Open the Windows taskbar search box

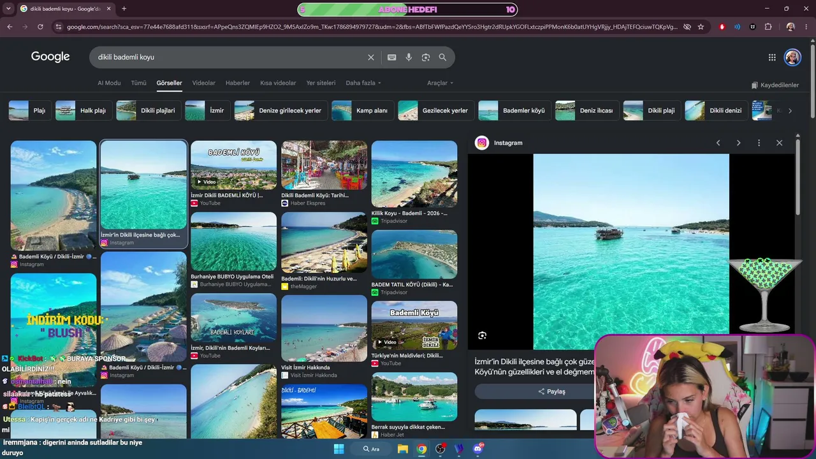point(371,449)
